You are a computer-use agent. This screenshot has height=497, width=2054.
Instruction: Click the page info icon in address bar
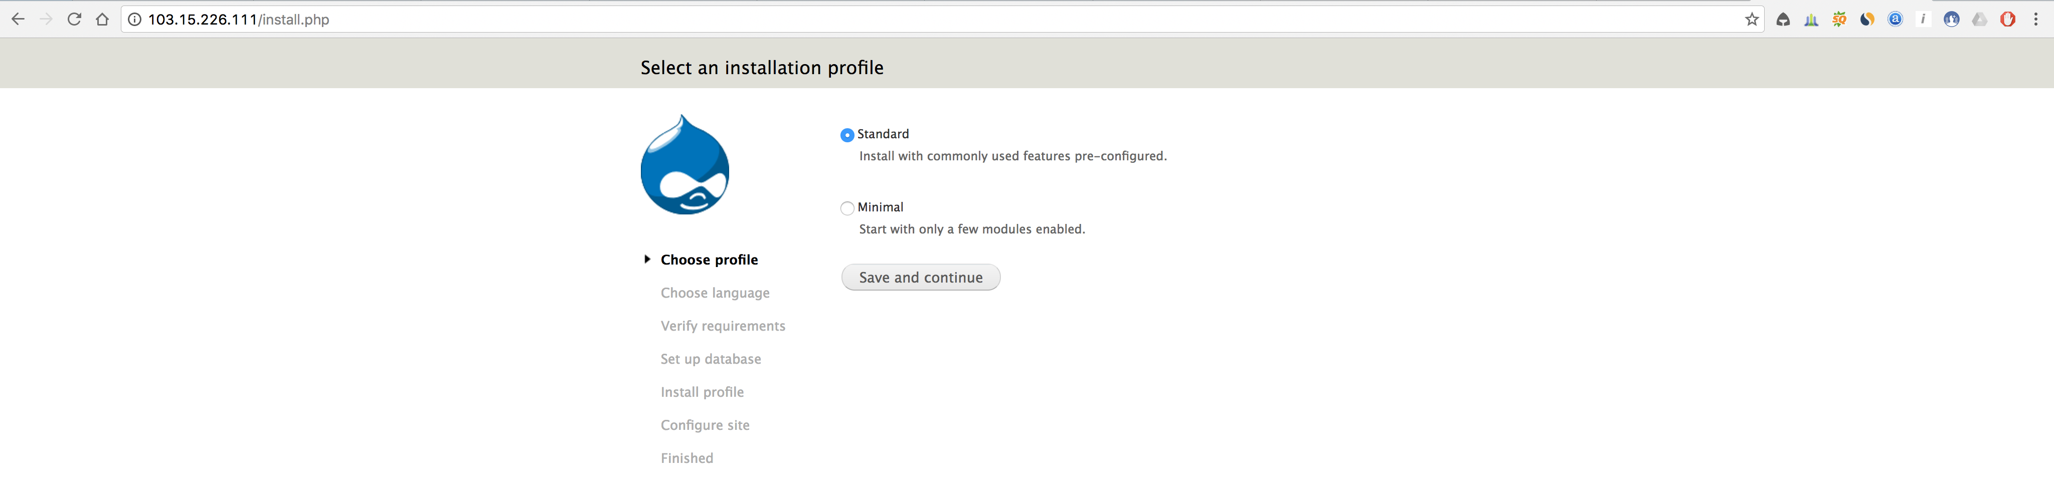coord(134,19)
